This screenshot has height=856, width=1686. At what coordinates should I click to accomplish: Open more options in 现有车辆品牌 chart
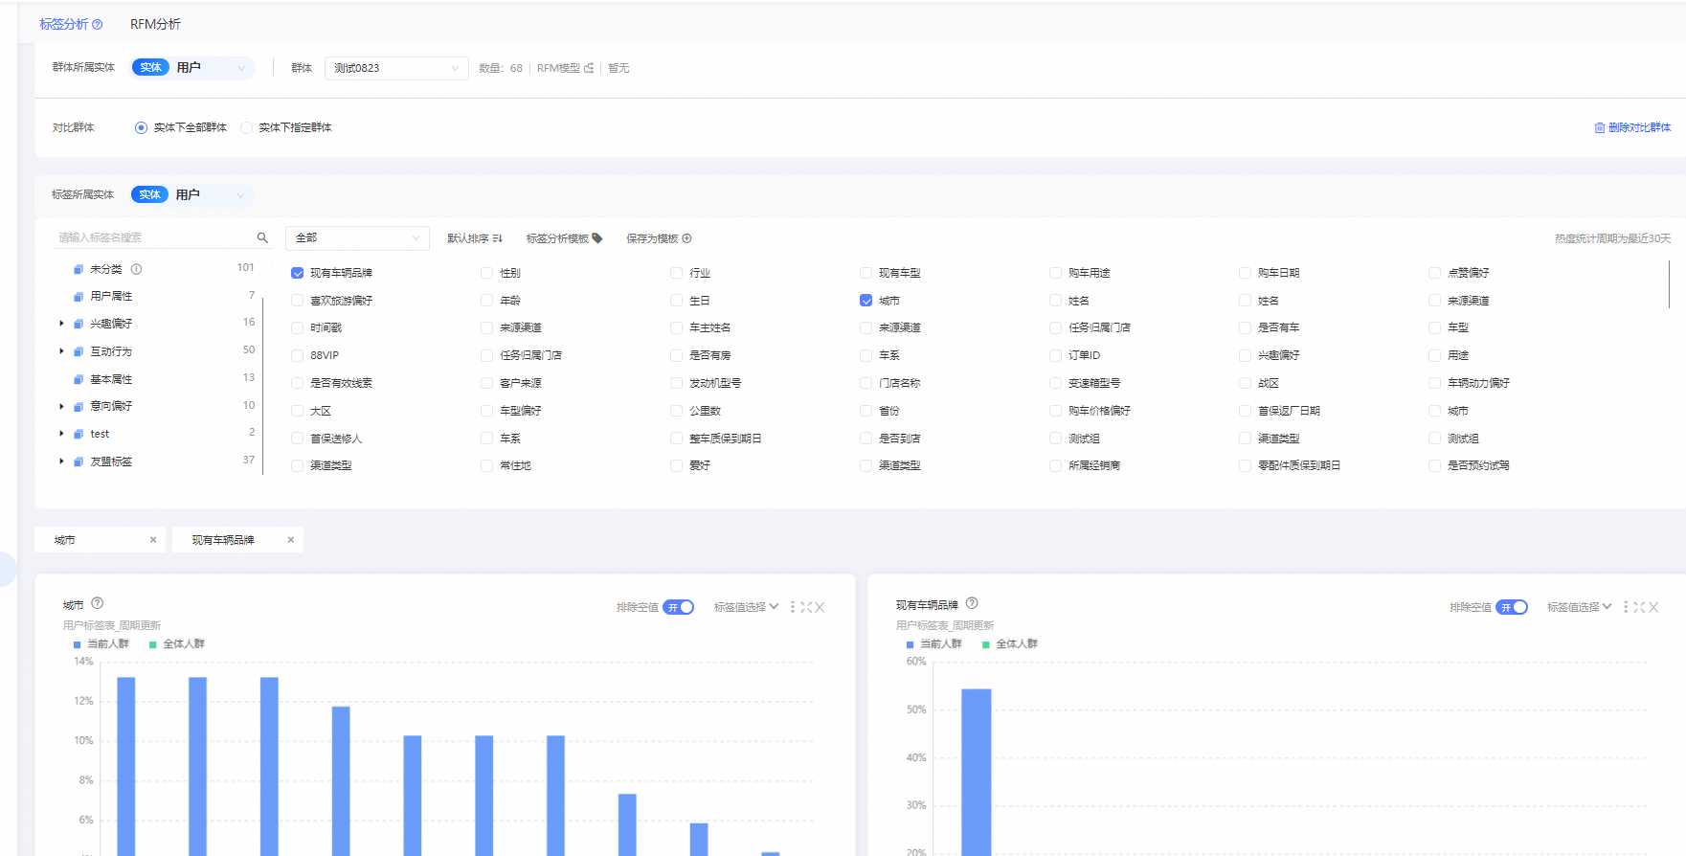pyautogui.click(x=1626, y=607)
